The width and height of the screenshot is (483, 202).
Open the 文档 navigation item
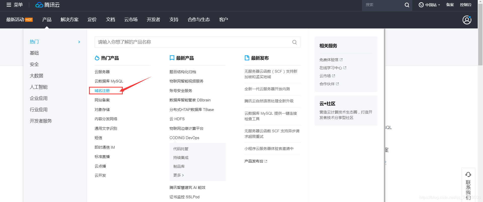[x=110, y=20]
